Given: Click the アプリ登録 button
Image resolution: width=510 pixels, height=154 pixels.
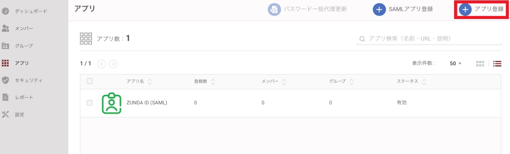Looking at the screenshot, I should tap(482, 9).
